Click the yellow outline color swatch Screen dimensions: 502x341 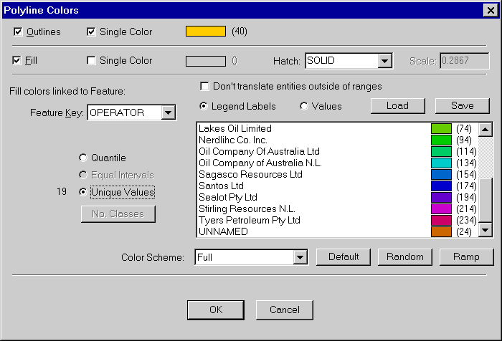(206, 32)
